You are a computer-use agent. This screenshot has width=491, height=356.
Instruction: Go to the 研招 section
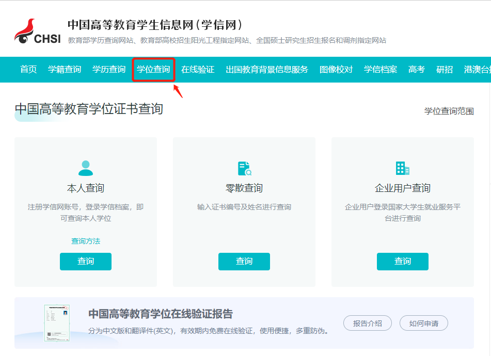[x=445, y=69]
